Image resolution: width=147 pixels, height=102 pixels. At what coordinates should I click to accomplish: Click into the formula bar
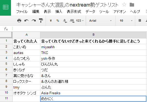tap(79, 29)
